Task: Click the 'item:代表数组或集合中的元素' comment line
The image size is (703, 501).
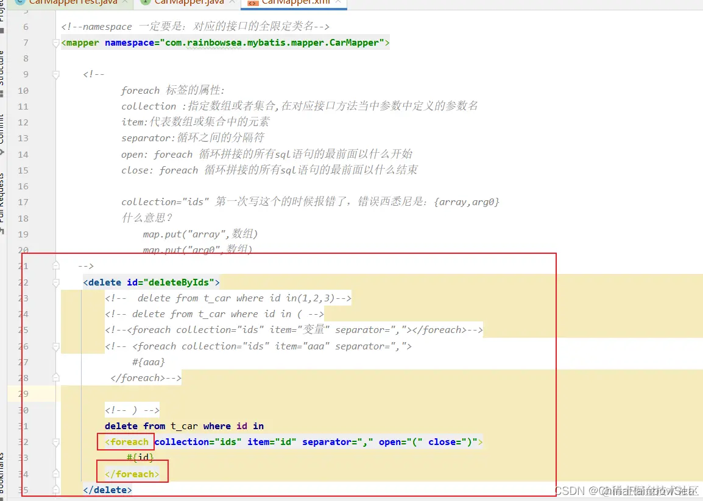Action: click(196, 122)
